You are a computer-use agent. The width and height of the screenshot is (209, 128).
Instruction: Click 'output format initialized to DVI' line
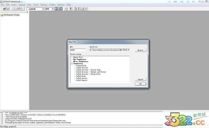(x=18, y=119)
